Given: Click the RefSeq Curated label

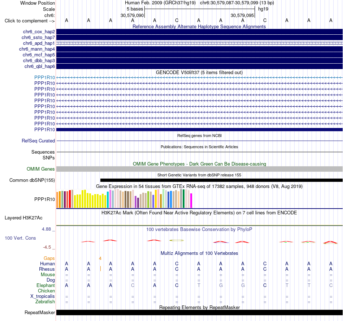Looking at the screenshot, I should [38, 141].
